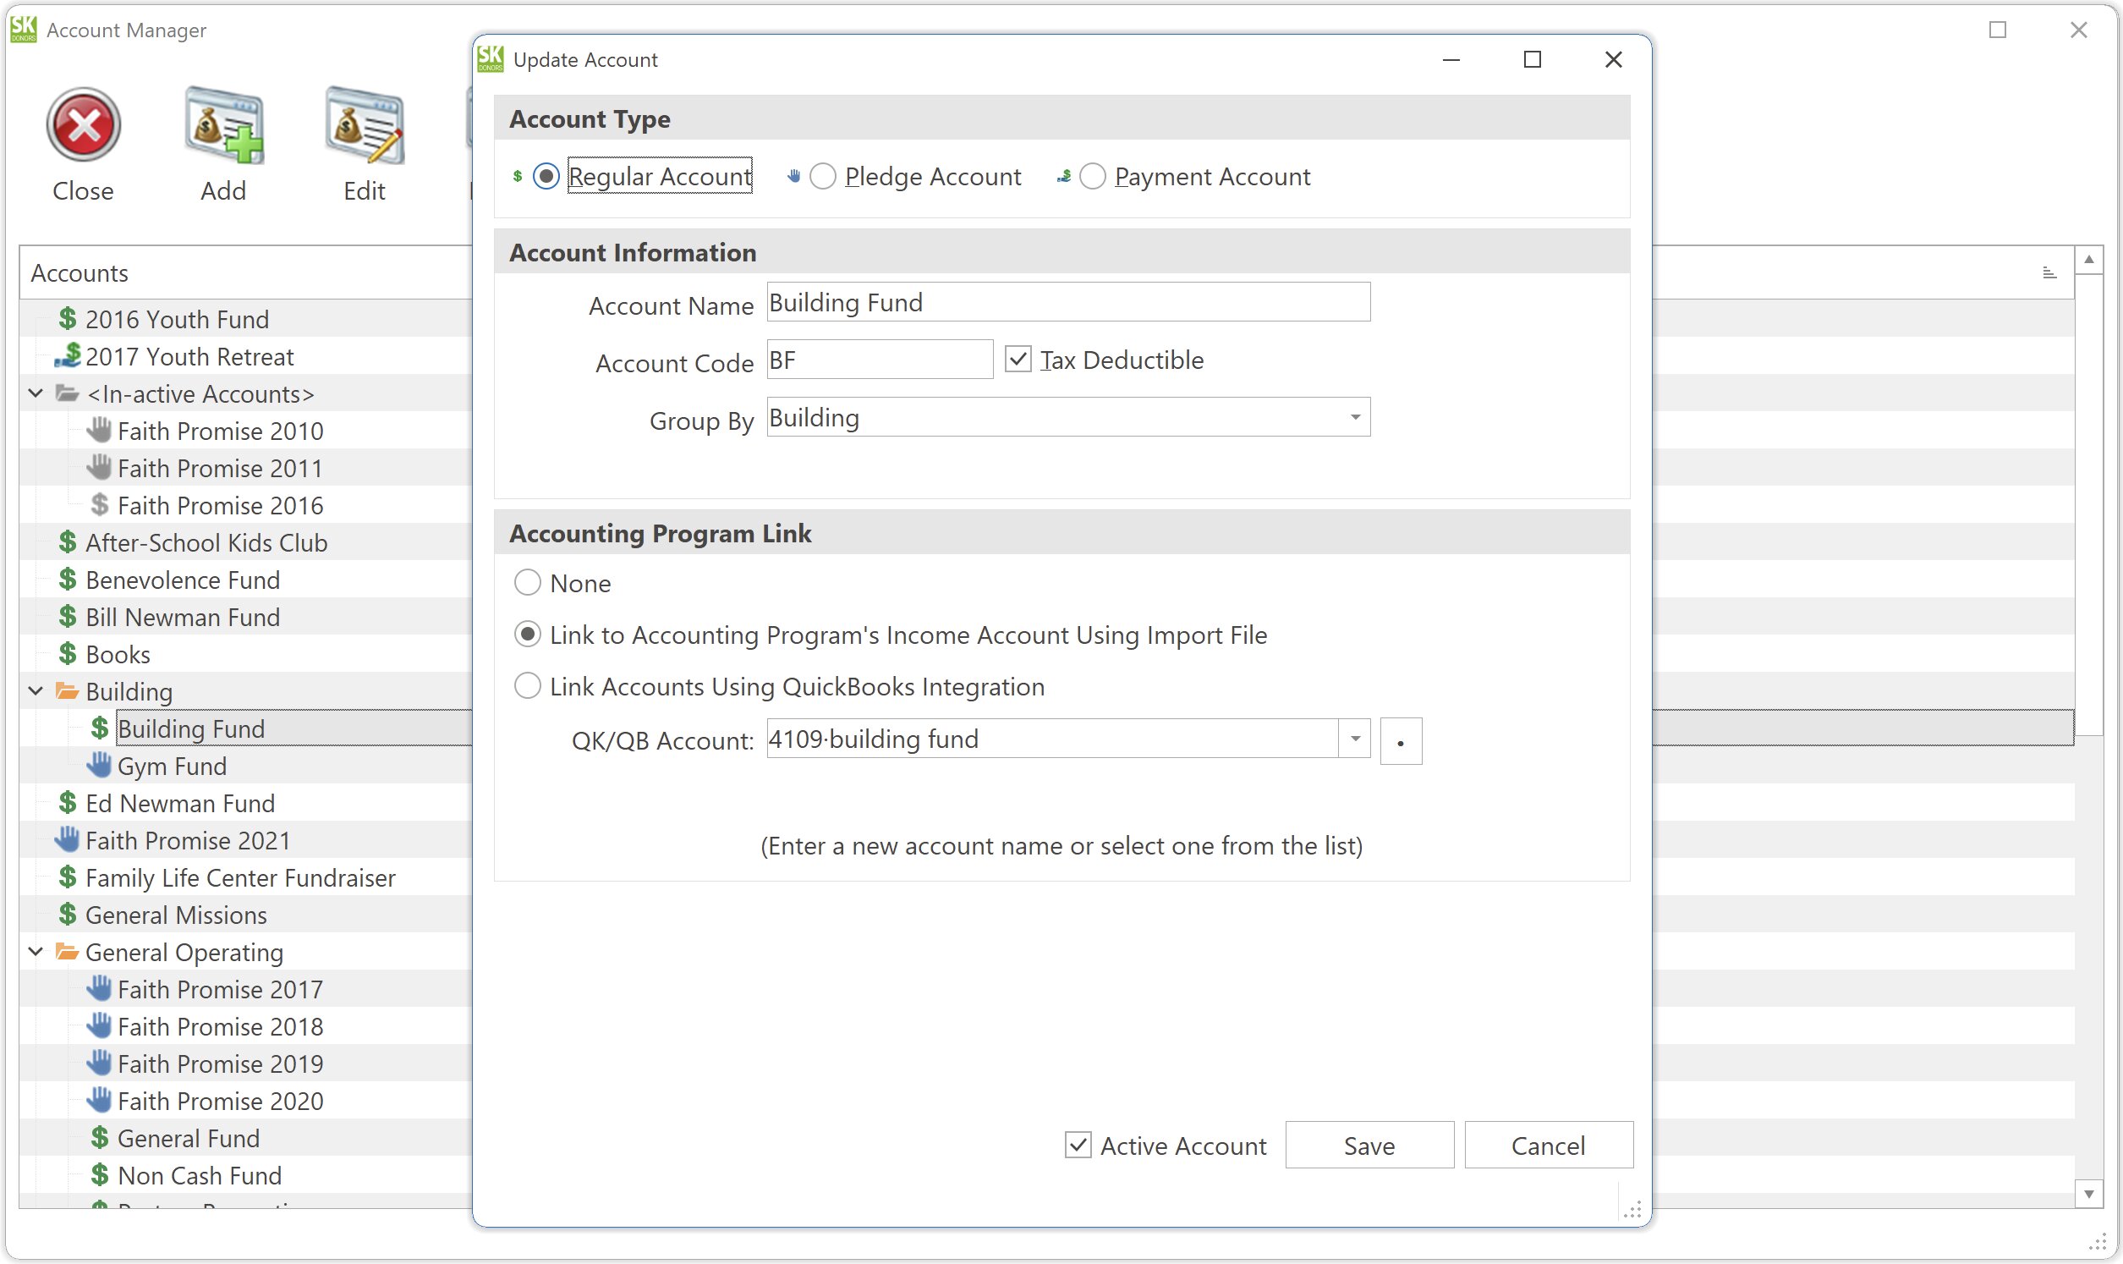The image size is (2123, 1264).
Task: Click the dollar icon beside Benevolence Fund
Action: 68,580
